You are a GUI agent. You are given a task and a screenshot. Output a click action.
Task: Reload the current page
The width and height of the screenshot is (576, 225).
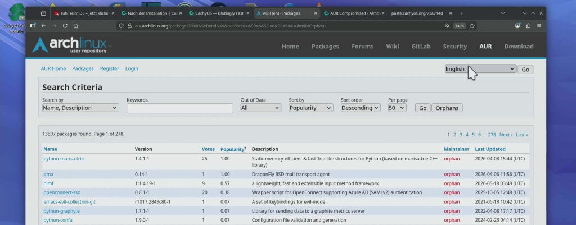click(x=65, y=26)
